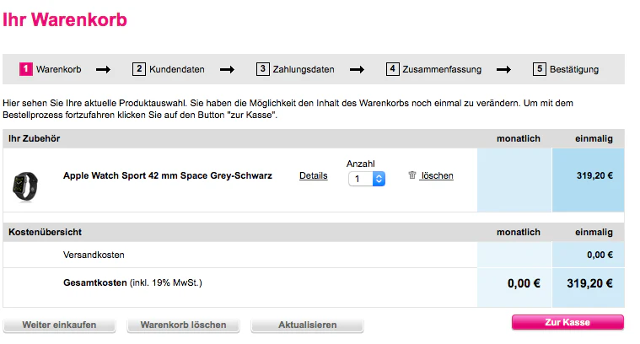Select step 4 Zusammenfassung
Screen dimensions: 640x344
(x=434, y=69)
